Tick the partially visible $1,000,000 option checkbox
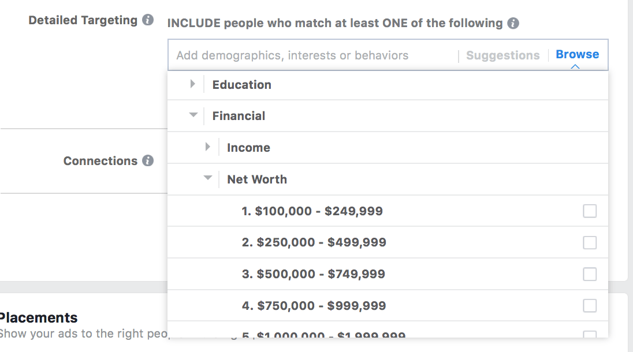Viewport: 633px width, 352px height. pyautogui.click(x=590, y=334)
